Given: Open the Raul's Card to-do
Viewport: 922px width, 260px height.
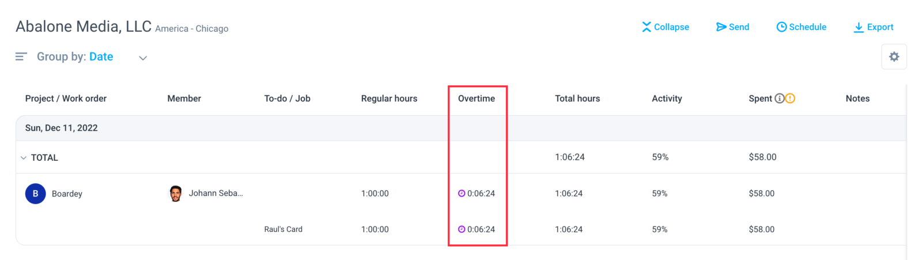Looking at the screenshot, I should click(x=283, y=229).
